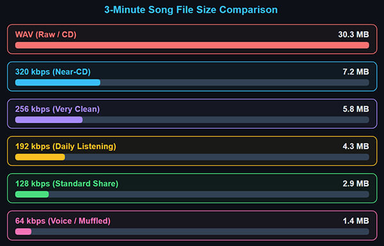The height and width of the screenshot is (246, 384).
Task: Select the 'WAV (Raw / CD)' label
Action: (x=46, y=35)
